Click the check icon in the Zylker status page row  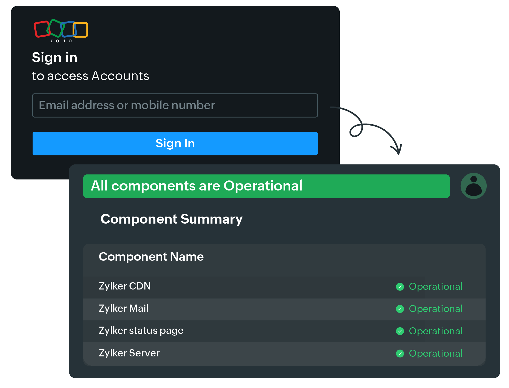click(400, 331)
